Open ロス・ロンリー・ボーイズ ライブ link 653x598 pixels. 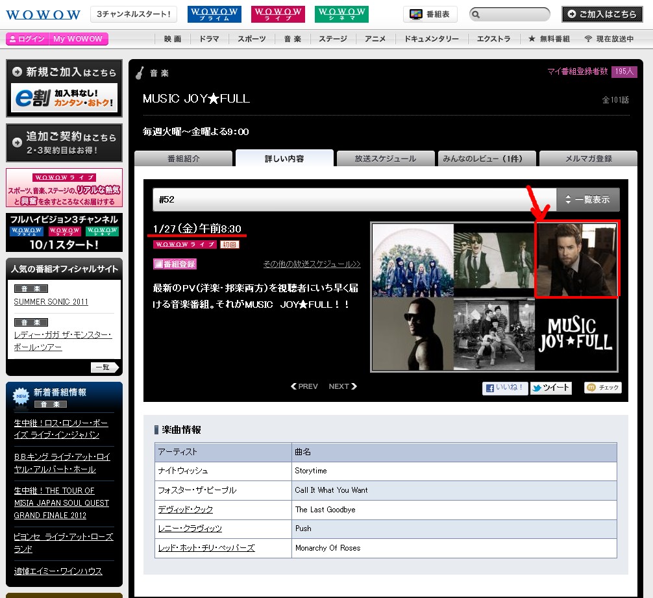click(61, 429)
